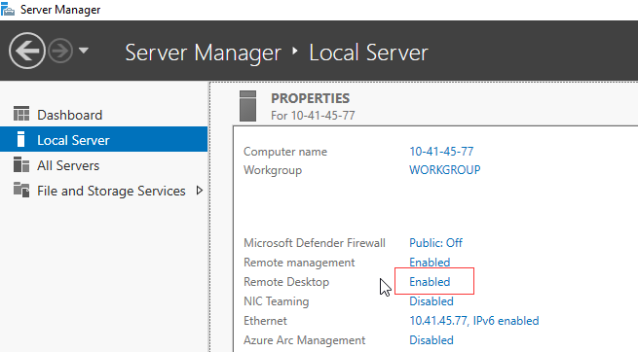638x352 pixels.
Task: Click Remote Desktop Enabled link
Action: (430, 282)
